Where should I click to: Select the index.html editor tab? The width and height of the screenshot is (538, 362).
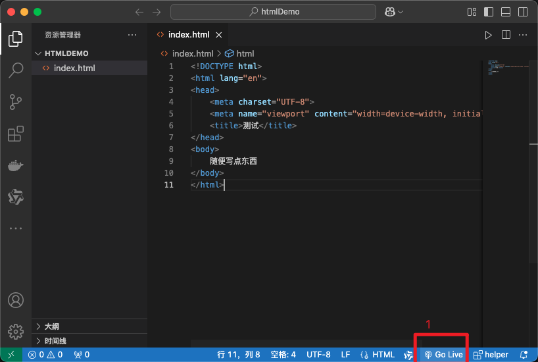pyautogui.click(x=188, y=35)
